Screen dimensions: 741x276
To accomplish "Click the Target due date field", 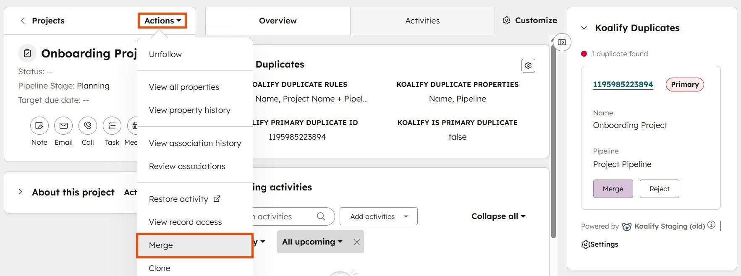I will tap(54, 100).
